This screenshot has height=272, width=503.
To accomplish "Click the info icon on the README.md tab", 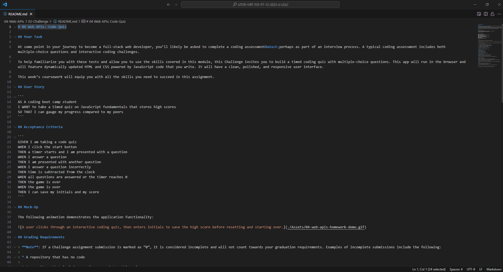I will pos(5,14).
